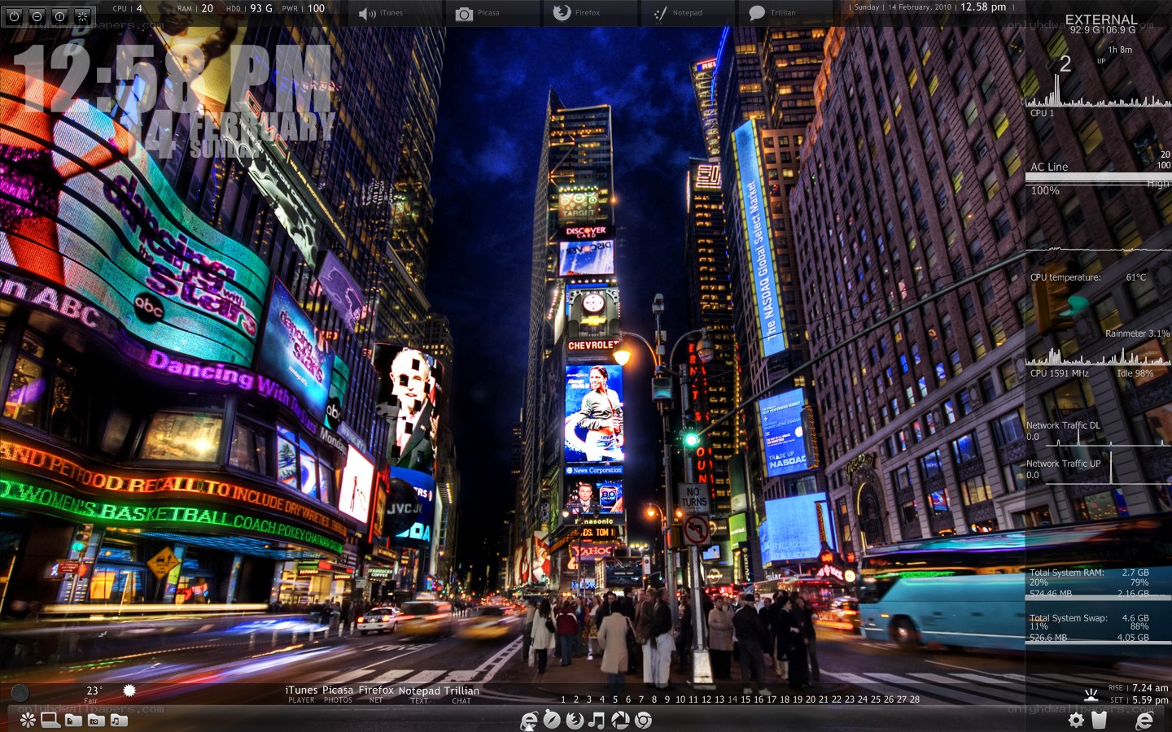Open the music folder icon in the dock
The height and width of the screenshot is (732, 1172).
[x=119, y=720]
